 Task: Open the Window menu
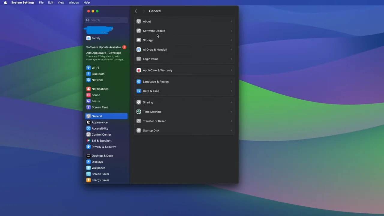tap(74, 2)
